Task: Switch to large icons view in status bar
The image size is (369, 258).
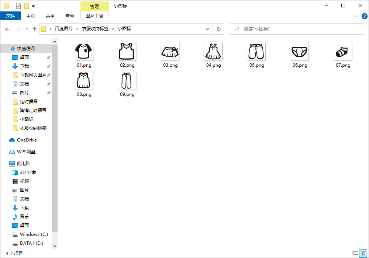Action: [x=363, y=253]
